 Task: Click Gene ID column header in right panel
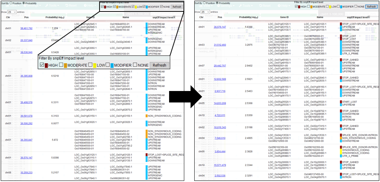tap(284, 17)
